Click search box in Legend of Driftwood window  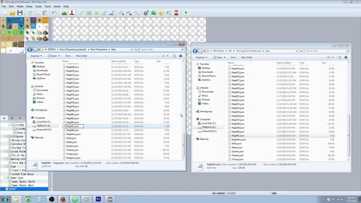click(x=327, y=51)
